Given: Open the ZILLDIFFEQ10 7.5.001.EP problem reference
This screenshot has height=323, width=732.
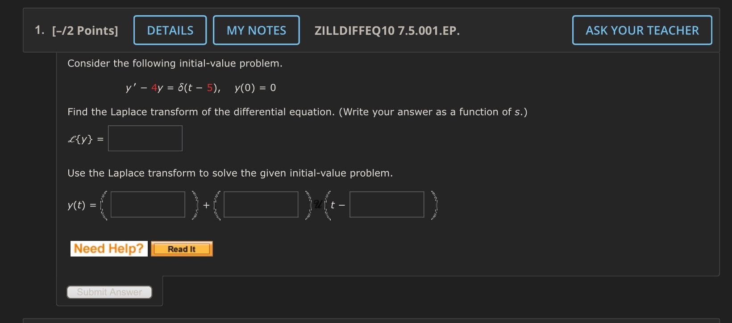Looking at the screenshot, I should (x=387, y=31).
